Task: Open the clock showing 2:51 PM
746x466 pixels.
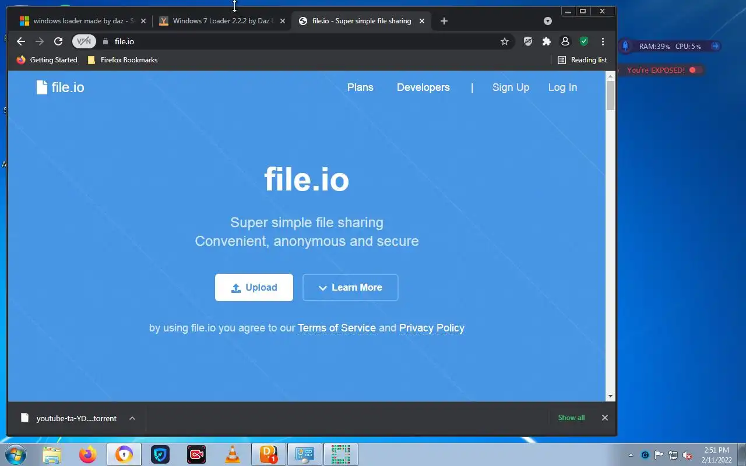Action: (716, 455)
